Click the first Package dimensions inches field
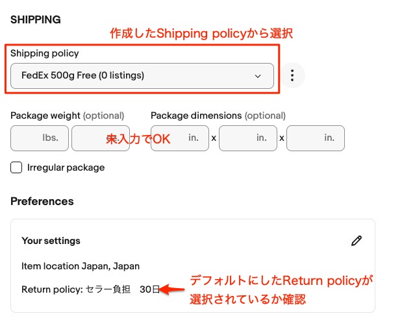The image size is (402, 329). click(x=179, y=138)
